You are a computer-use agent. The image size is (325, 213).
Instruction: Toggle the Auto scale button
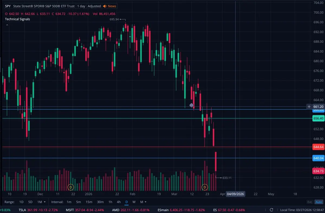pyautogui.click(x=319, y=202)
